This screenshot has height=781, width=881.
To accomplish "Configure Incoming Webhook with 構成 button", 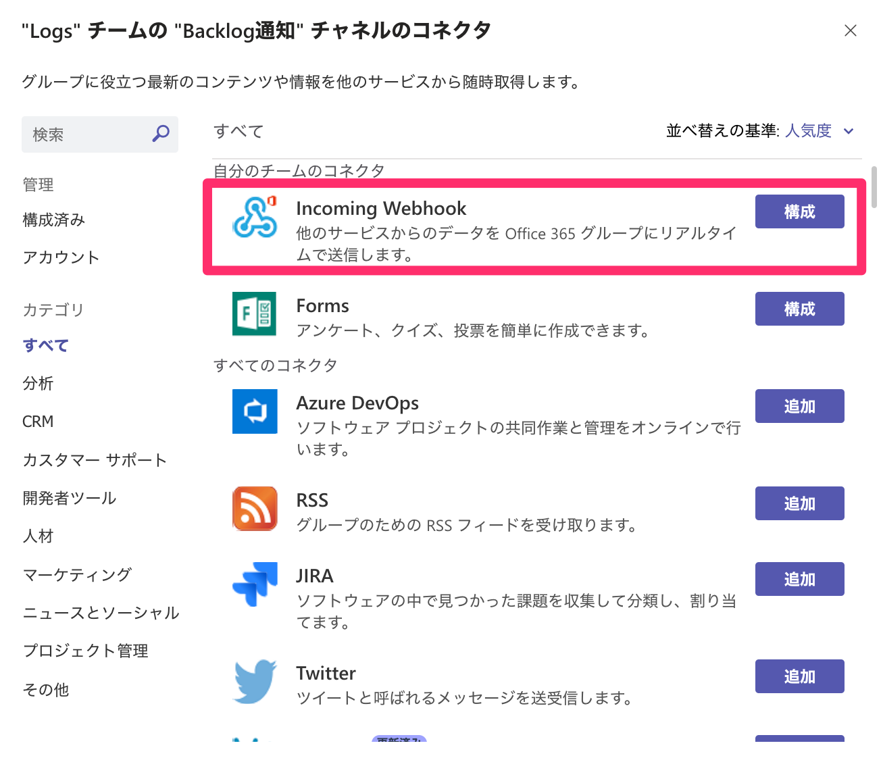I will (800, 211).
